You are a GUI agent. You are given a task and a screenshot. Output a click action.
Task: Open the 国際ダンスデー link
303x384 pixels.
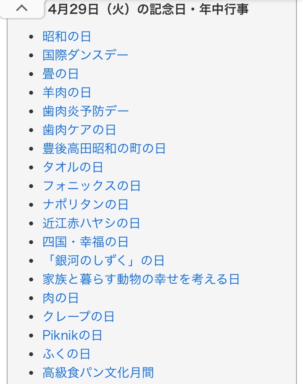coord(86,55)
